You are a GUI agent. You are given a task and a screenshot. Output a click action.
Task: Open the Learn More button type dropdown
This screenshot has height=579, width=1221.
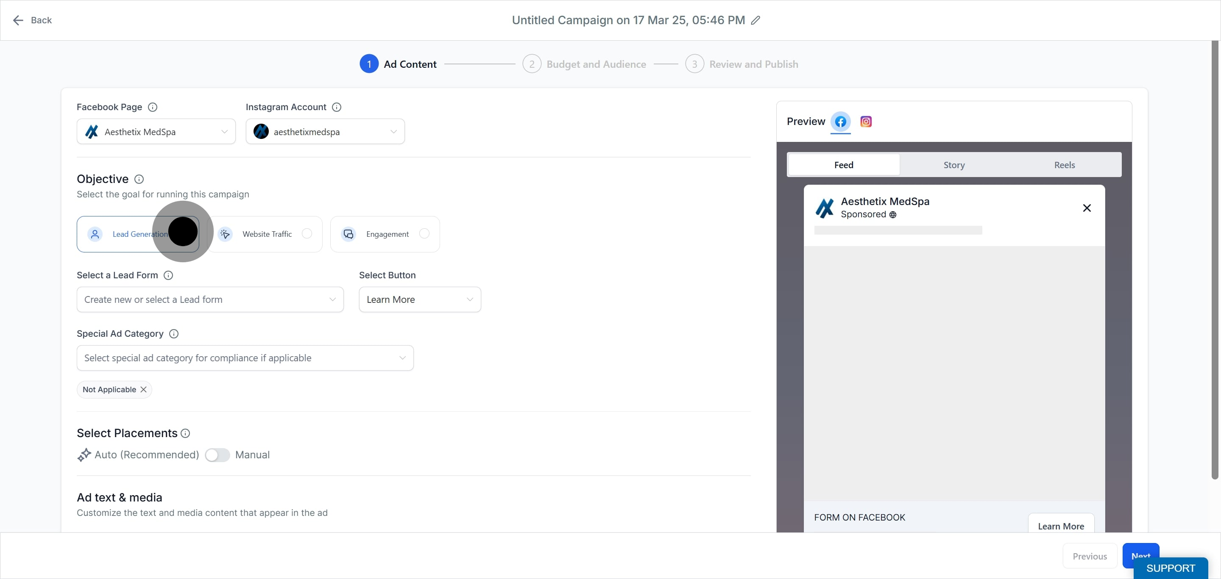[420, 299]
